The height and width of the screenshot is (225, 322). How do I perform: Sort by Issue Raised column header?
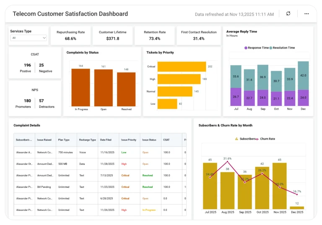point(45,140)
